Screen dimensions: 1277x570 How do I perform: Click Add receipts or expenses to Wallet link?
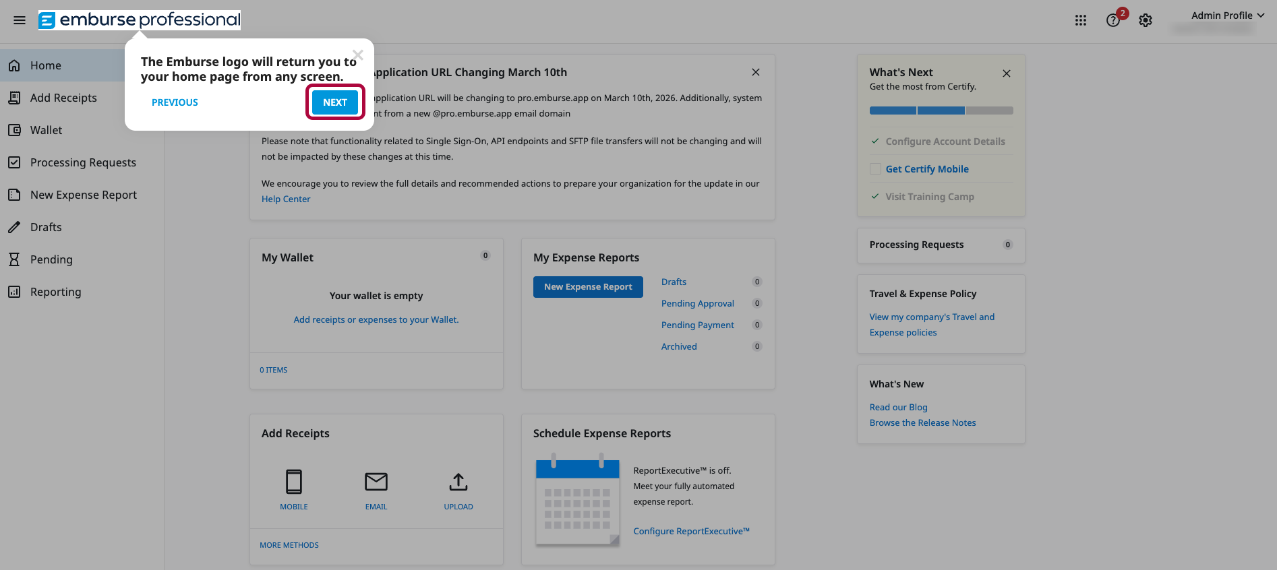pos(376,320)
